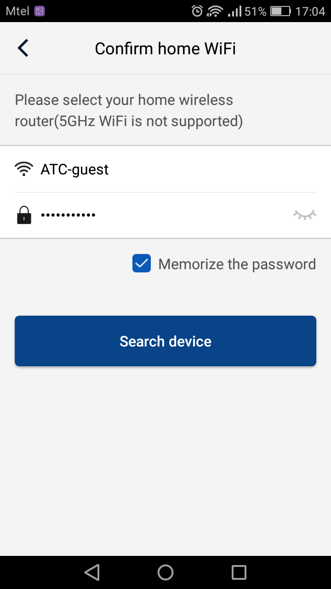Tap the purple notification icon beside Mtel
Viewport: 331px width, 589px height.
pyautogui.click(x=40, y=11)
